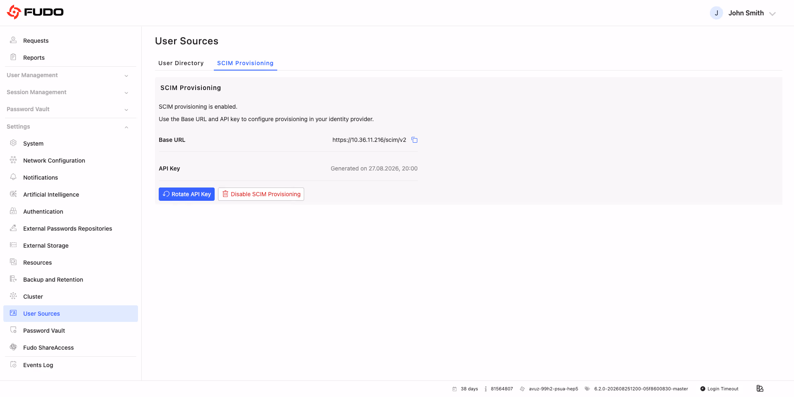
Task: Click the Password Vault settings icon
Action: [13, 330]
